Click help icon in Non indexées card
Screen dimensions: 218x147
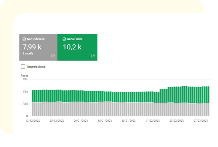coord(52,56)
